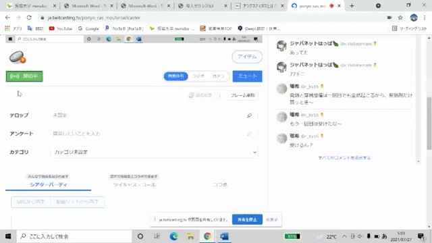Reload the page with the refresh icon
The height and width of the screenshot is (243, 432).
(x=29, y=18)
